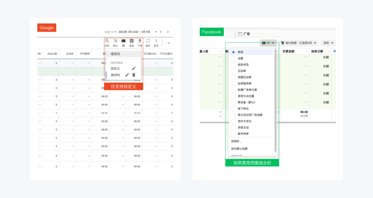Select the 设置 radio option
373x198 pixels.
point(233,58)
